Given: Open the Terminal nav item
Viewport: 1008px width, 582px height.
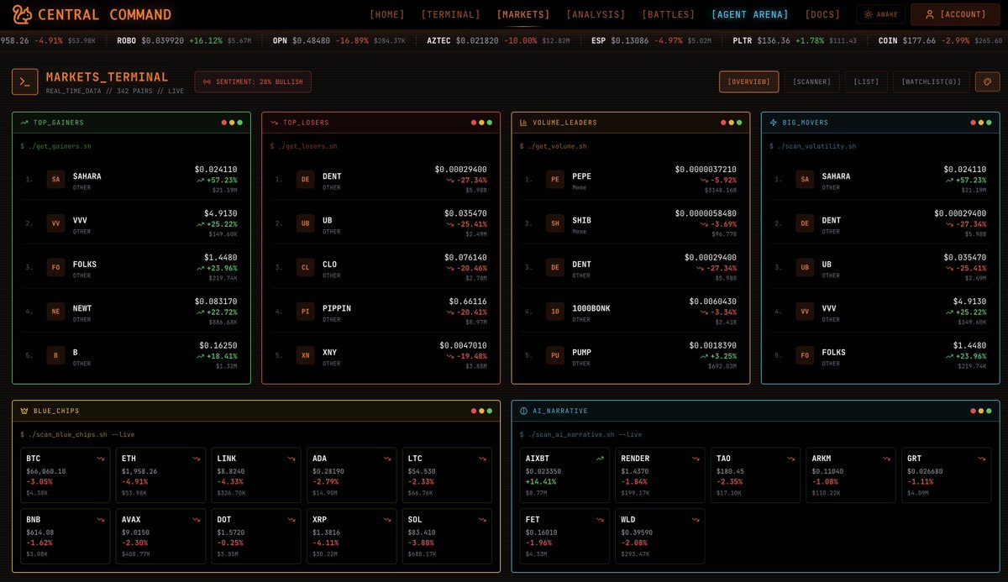Looking at the screenshot, I should click(451, 14).
